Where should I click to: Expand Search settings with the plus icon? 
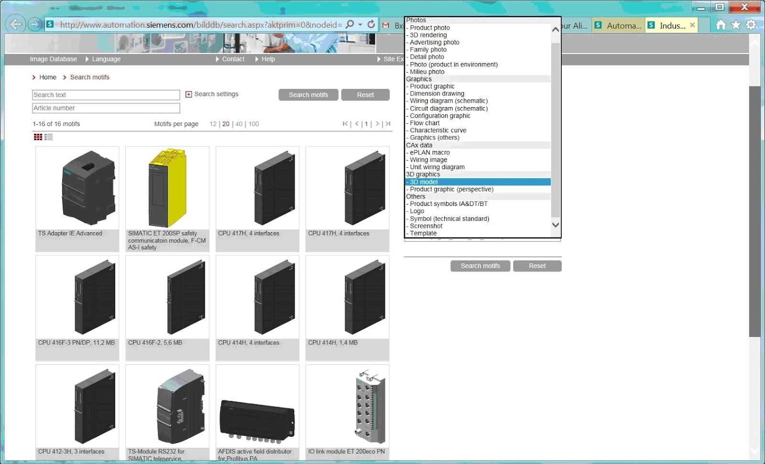coord(188,94)
